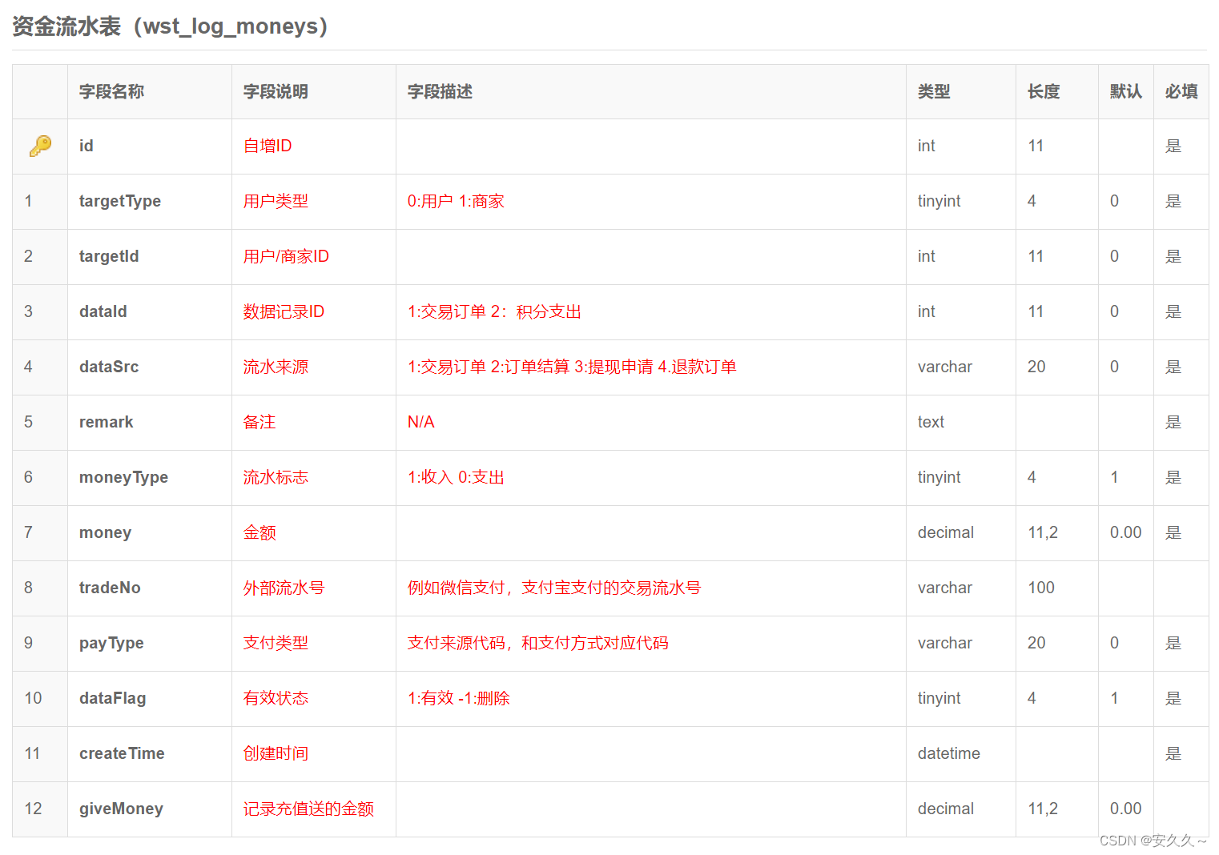
Task: Select the field name createTime
Action: (122, 753)
